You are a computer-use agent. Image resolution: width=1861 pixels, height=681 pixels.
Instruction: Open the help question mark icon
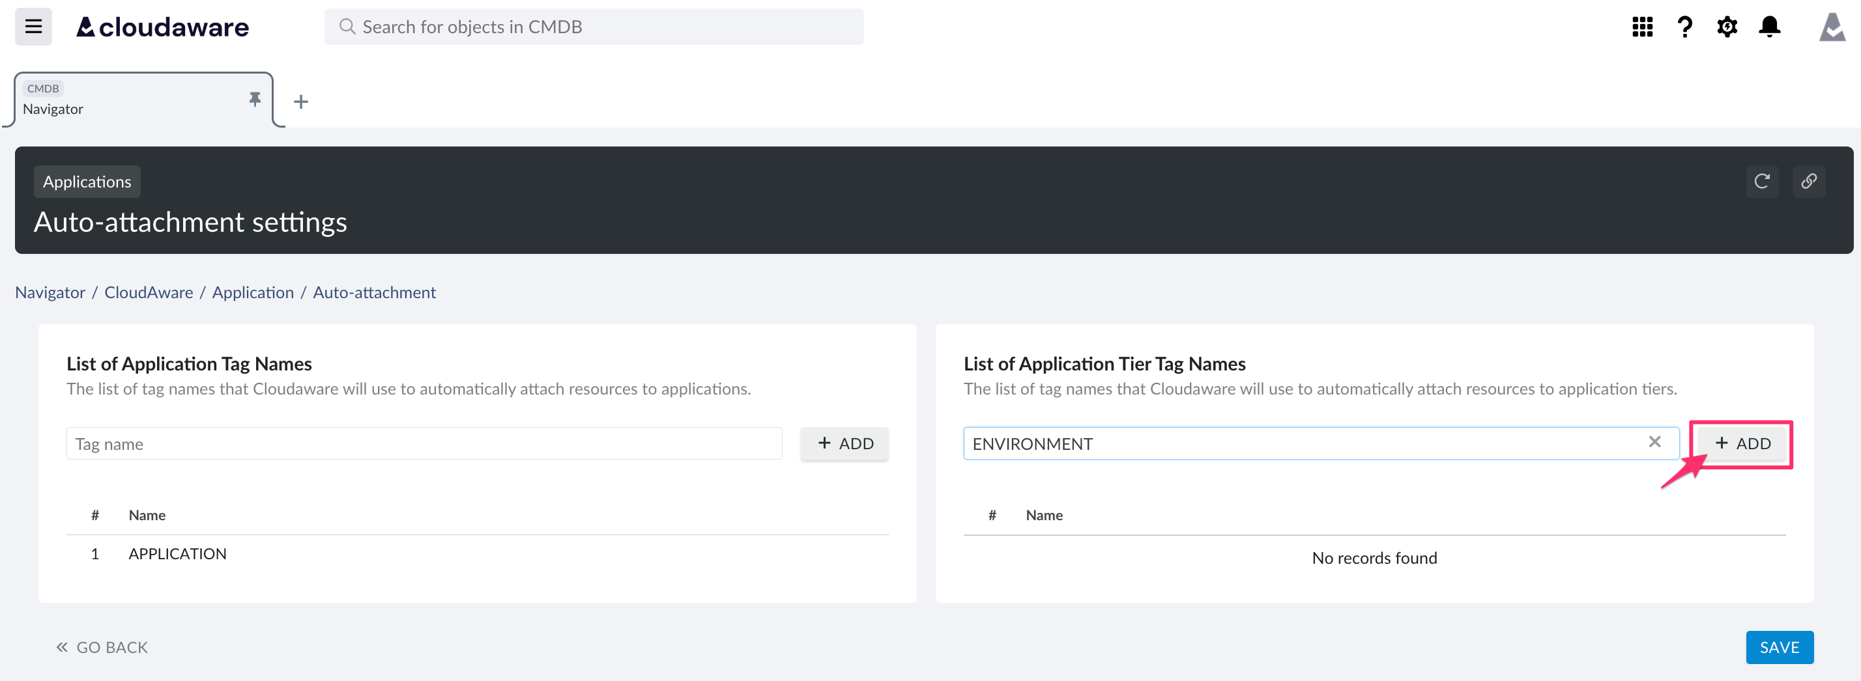[1684, 27]
